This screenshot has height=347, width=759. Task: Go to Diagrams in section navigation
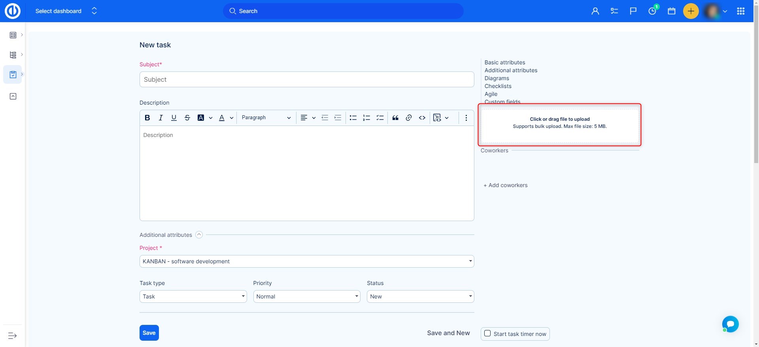pos(497,78)
